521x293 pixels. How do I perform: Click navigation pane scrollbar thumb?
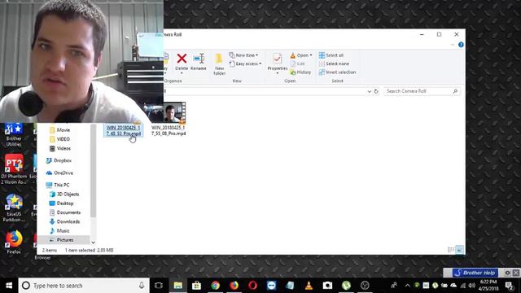coord(93,171)
